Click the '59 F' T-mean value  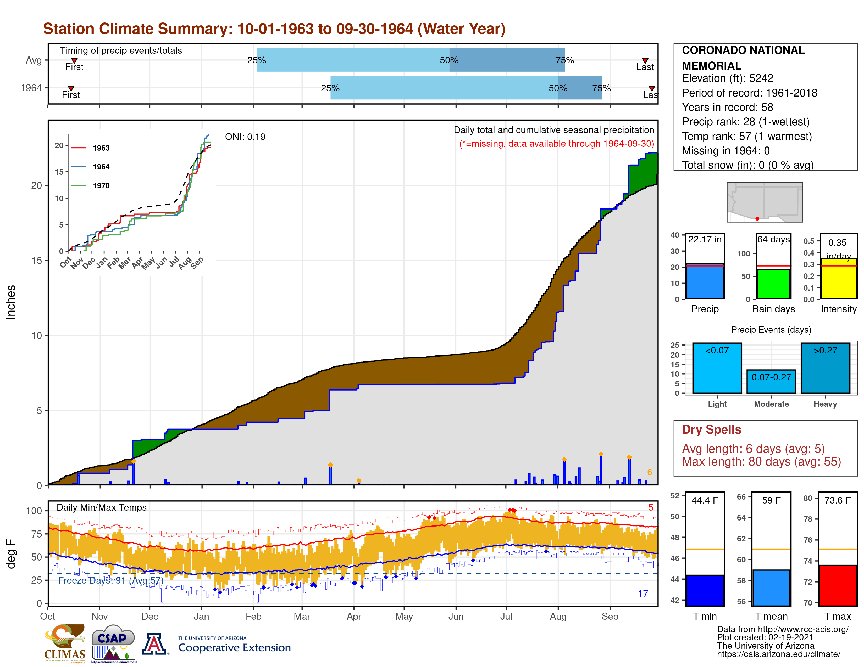point(771,500)
